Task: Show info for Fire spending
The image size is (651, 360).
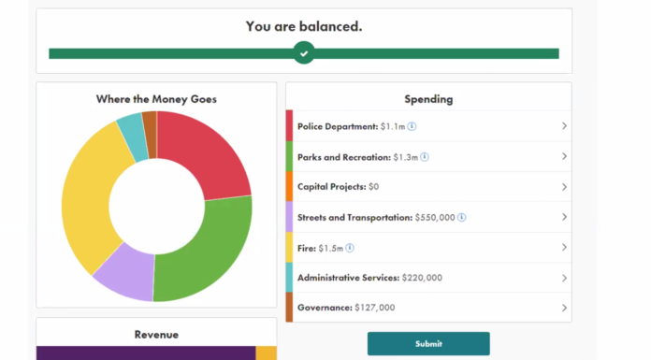Action: pos(350,248)
